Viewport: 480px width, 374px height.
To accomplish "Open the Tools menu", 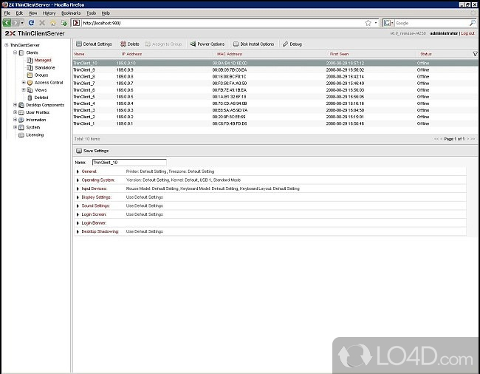I will [91, 13].
